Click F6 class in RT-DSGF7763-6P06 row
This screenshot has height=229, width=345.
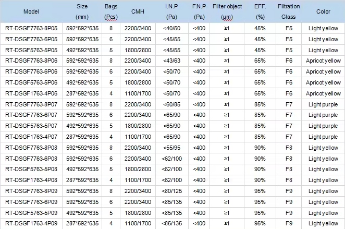tap(289, 71)
